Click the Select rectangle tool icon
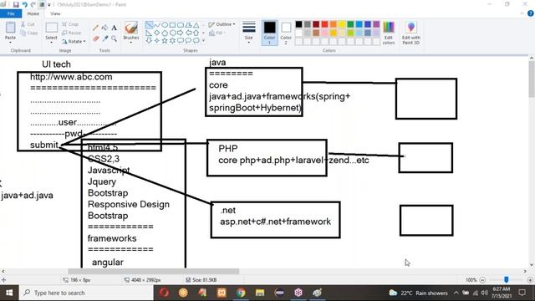535x301 pixels. [x=52, y=28]
